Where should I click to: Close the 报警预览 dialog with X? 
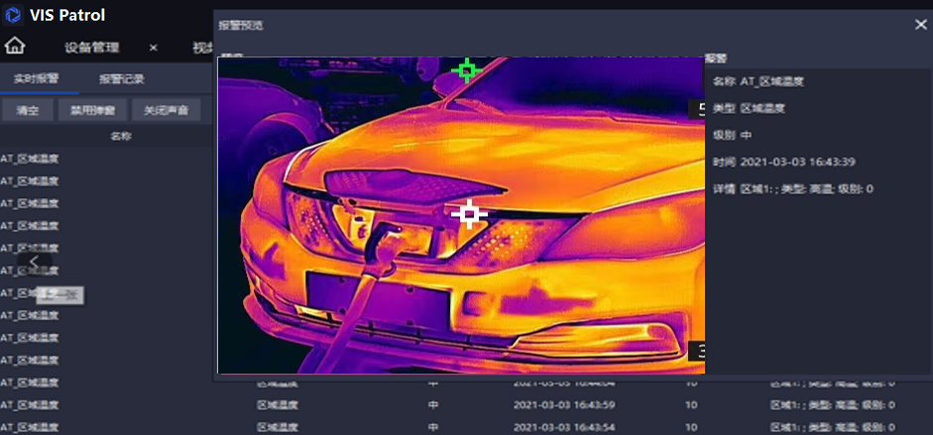pyautogui.click(x=920, y=25)
